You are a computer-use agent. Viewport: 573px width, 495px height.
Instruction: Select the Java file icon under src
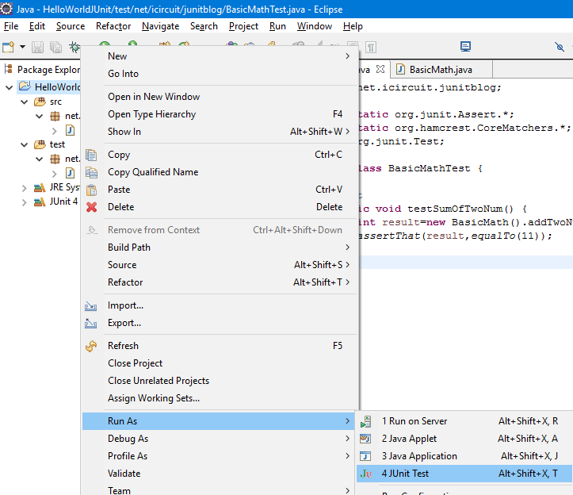point(70,130)
